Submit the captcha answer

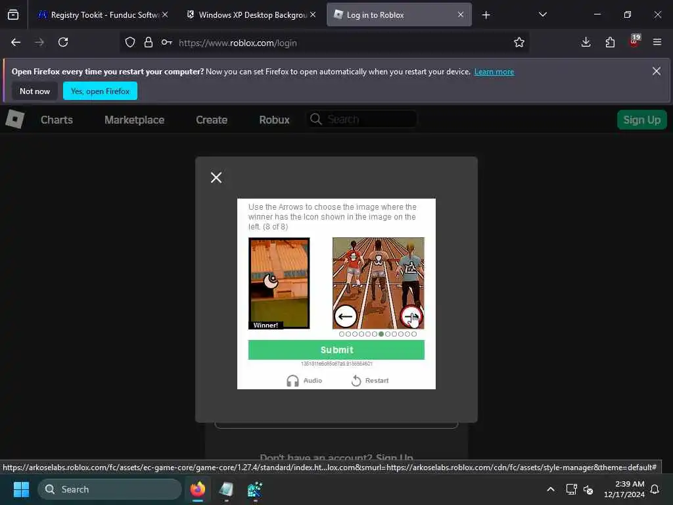[336, 350]
